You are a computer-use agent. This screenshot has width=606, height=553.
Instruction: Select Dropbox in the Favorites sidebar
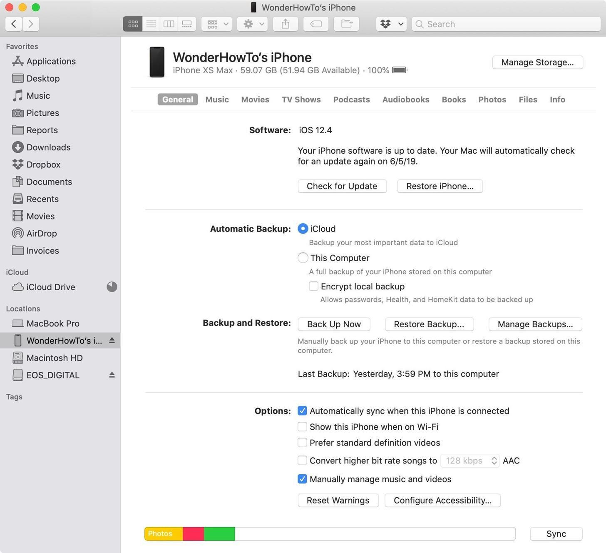(43, 164)
